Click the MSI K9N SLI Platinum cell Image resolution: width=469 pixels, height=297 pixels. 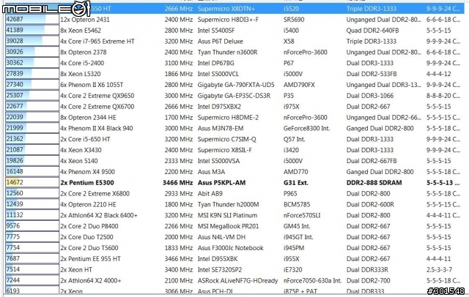227,215
